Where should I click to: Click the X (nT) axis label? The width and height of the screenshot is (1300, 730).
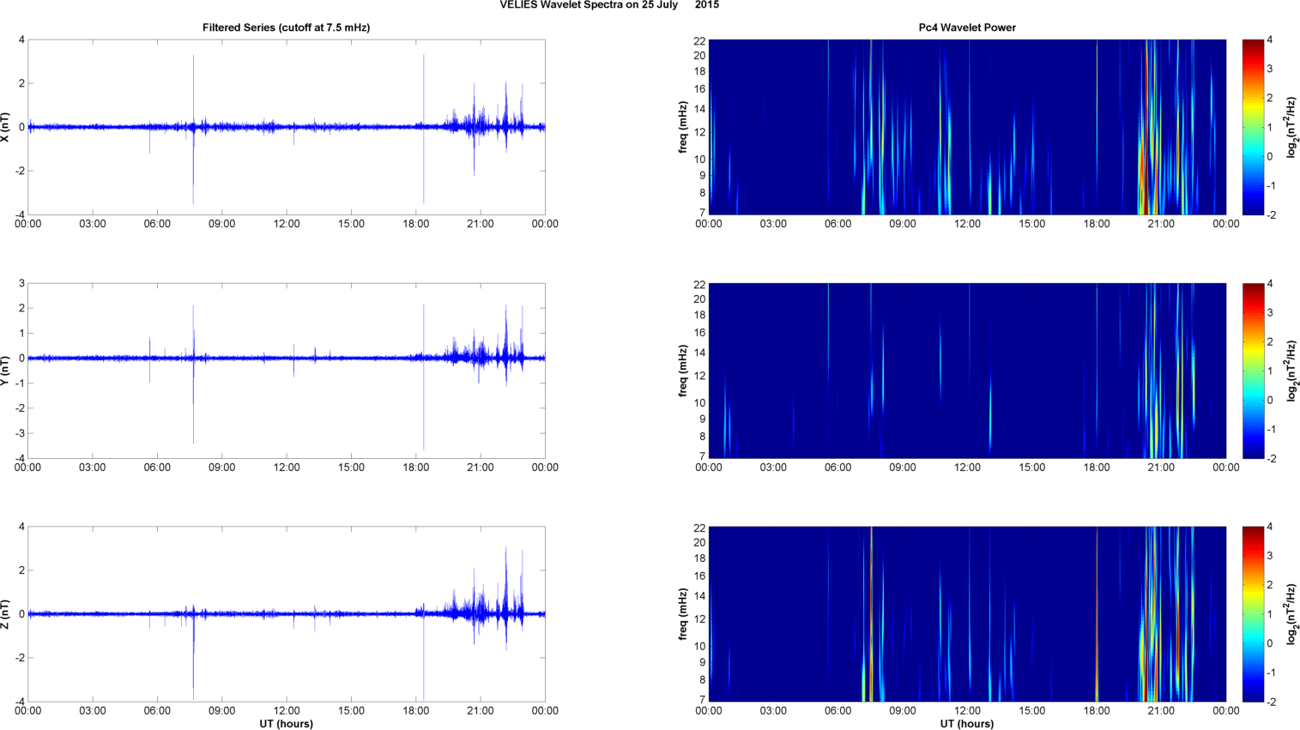point(6,127)
